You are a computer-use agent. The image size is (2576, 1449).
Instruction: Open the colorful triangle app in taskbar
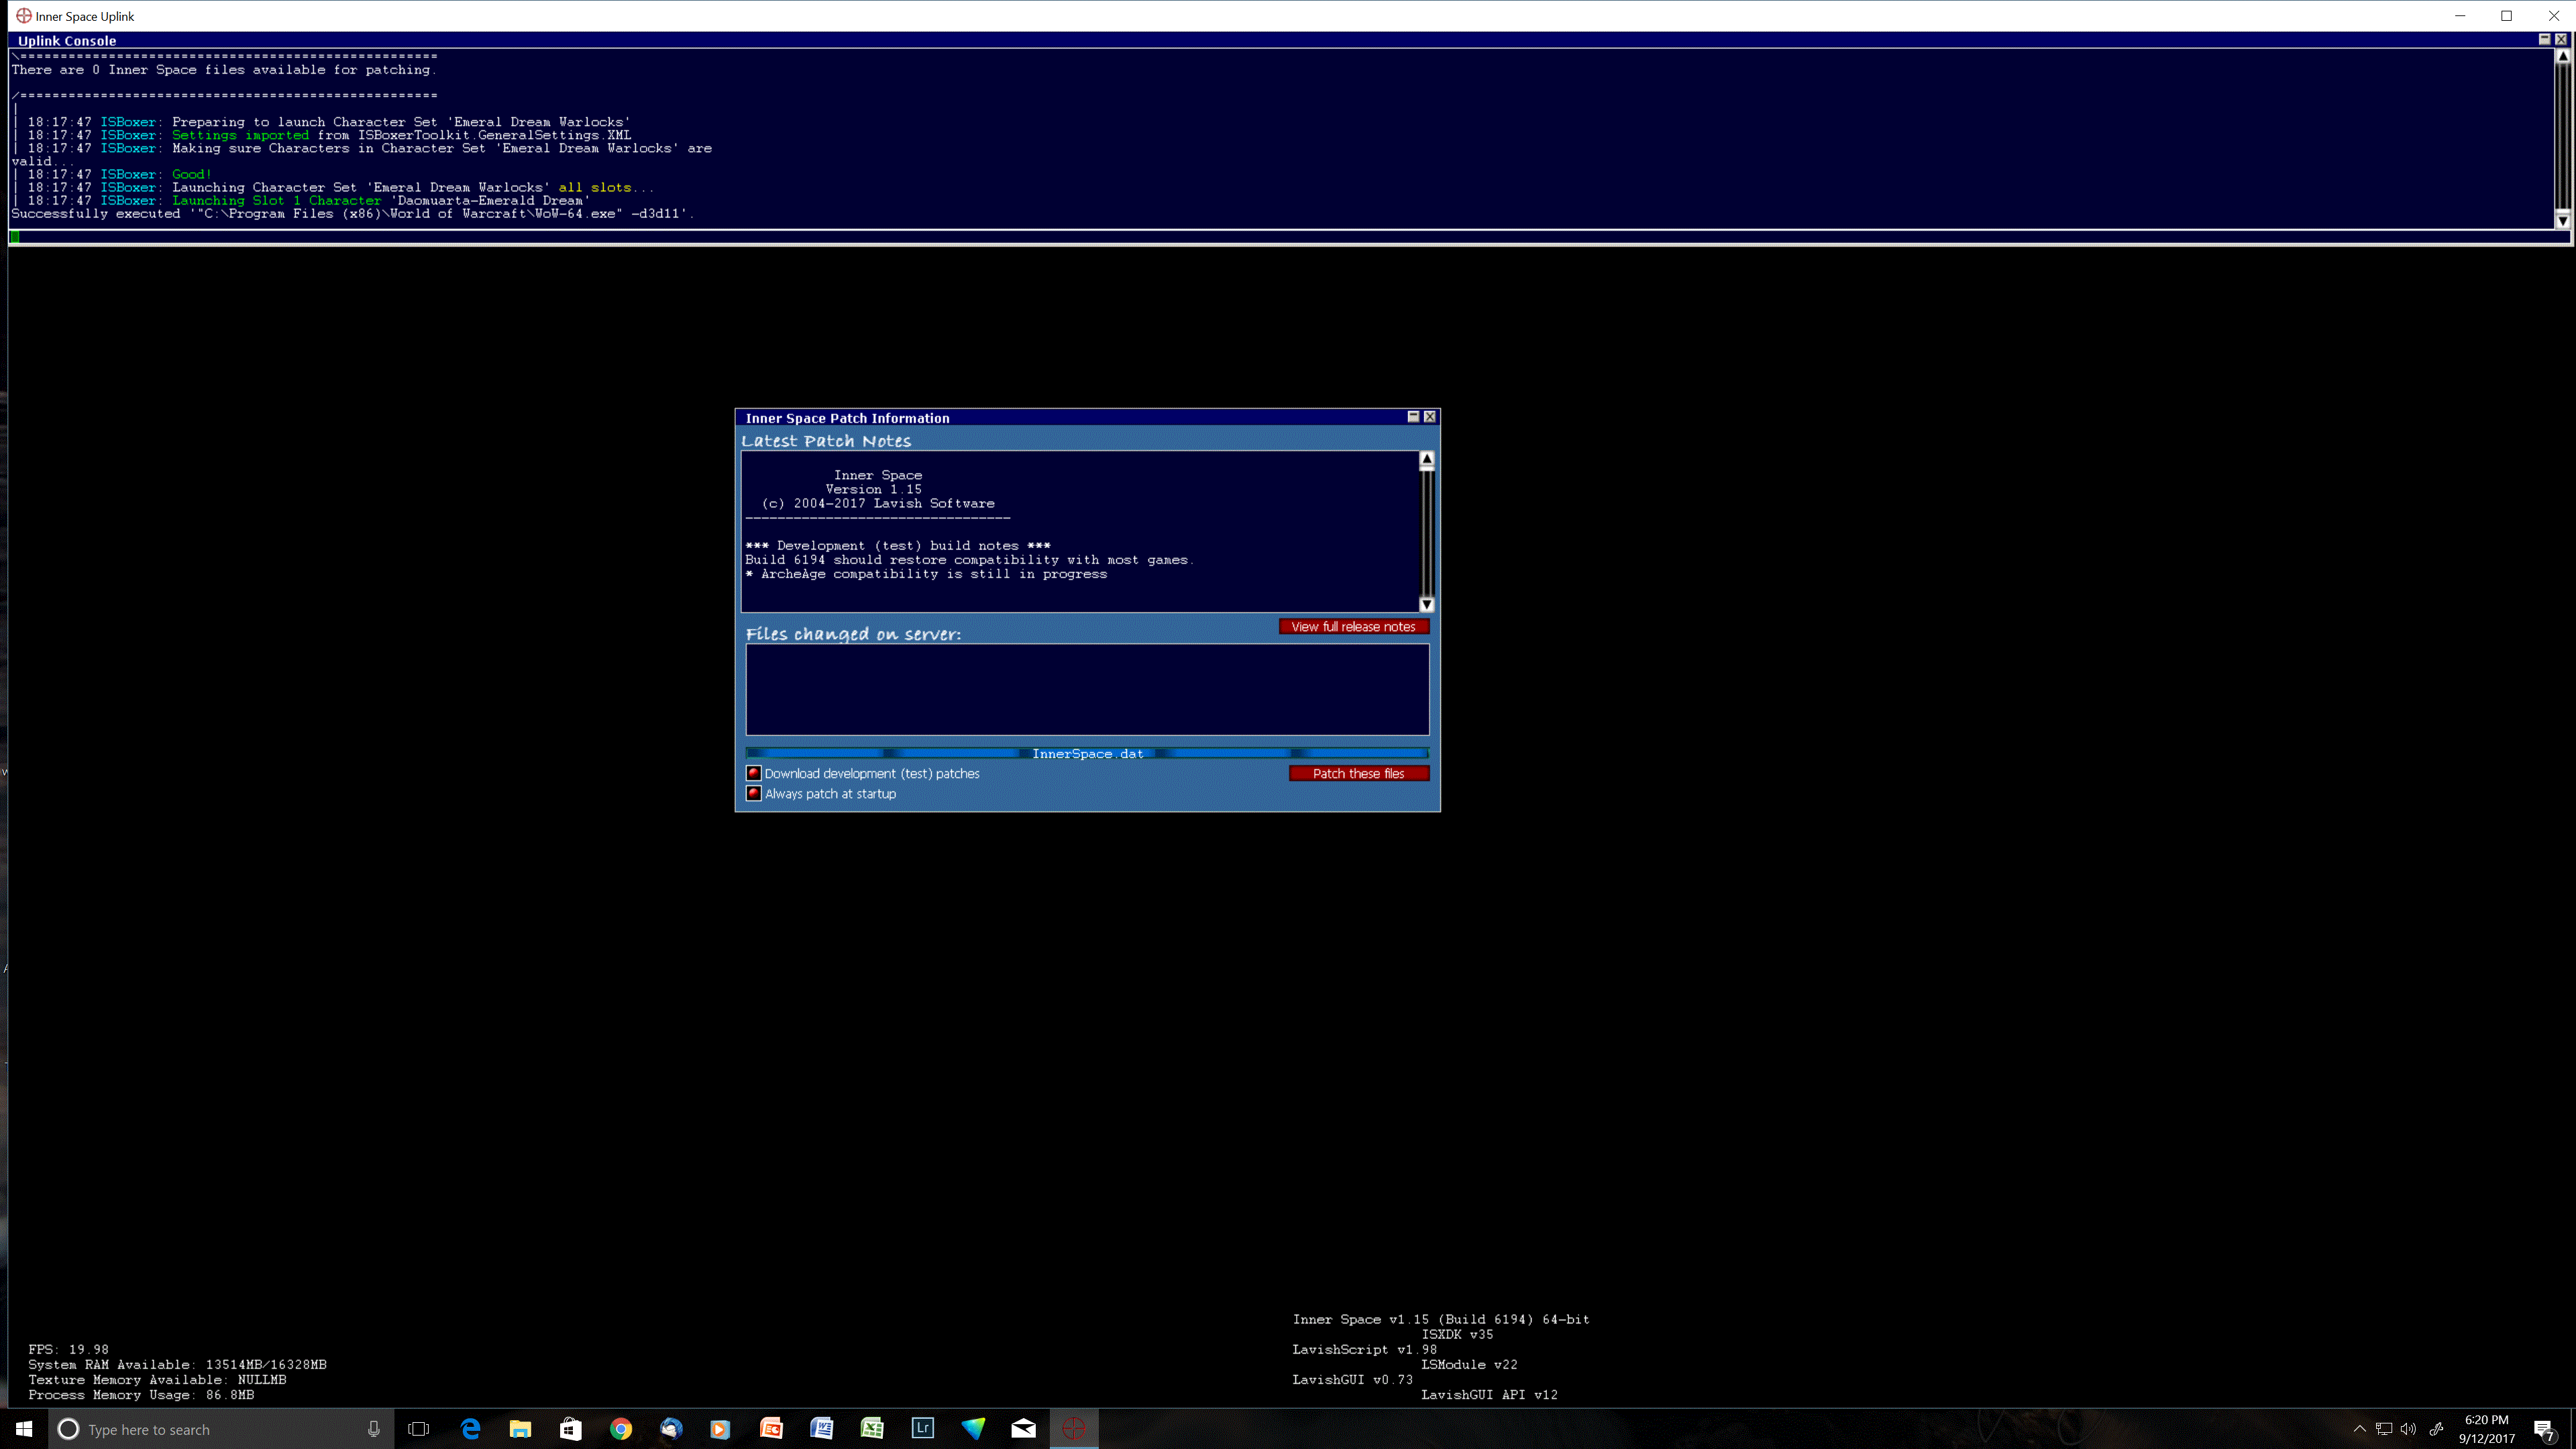[973, 1429]
